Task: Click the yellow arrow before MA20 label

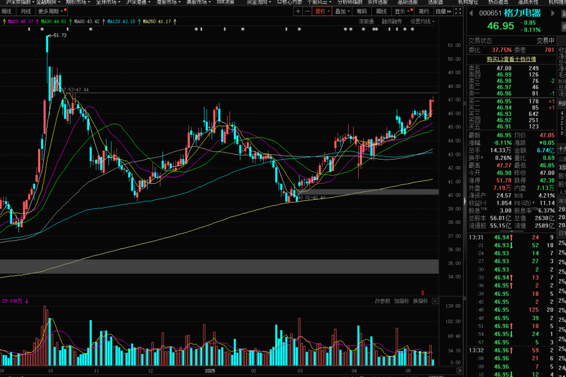Action: 4,22
